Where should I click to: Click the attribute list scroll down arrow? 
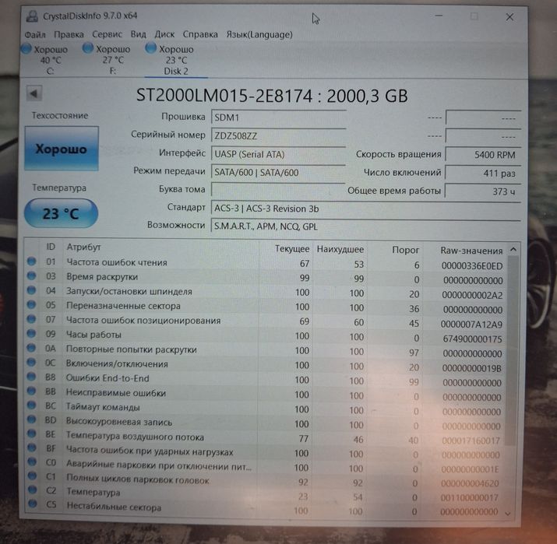pos(509,513)
